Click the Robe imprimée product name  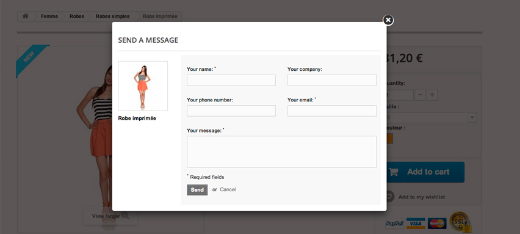pos(137,118)
